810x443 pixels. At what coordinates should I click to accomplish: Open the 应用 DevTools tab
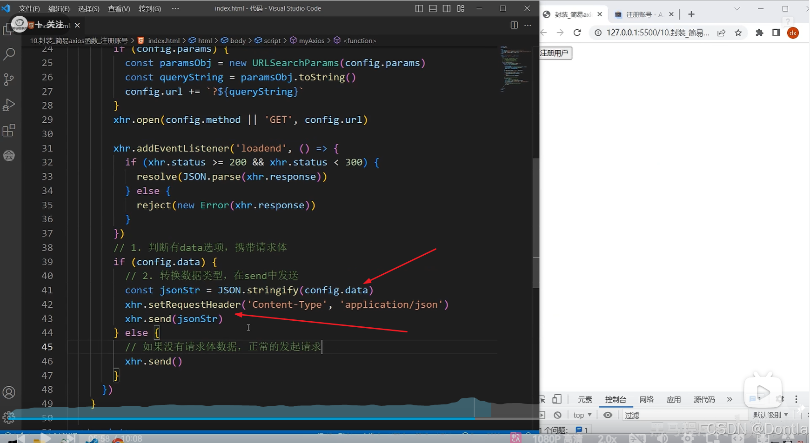[674, 400]
